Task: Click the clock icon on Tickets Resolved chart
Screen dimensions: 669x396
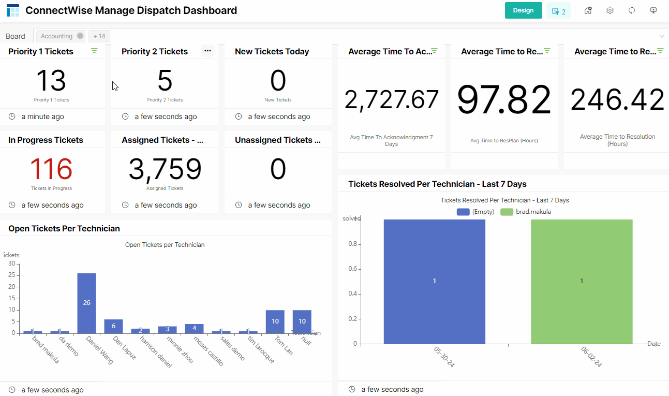Action: tap(352, 389)
